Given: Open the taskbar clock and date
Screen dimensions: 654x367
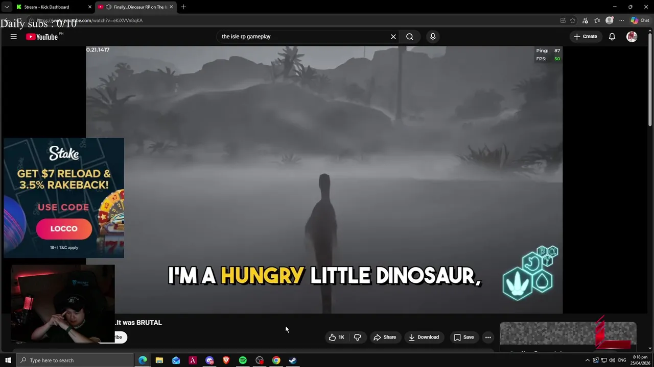Looking at the screenshot, I should 640,360.
